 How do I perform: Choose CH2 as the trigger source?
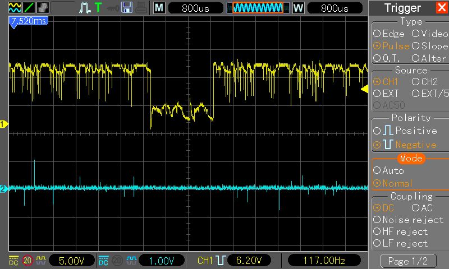pyautogui.click(x=425, y=82)
